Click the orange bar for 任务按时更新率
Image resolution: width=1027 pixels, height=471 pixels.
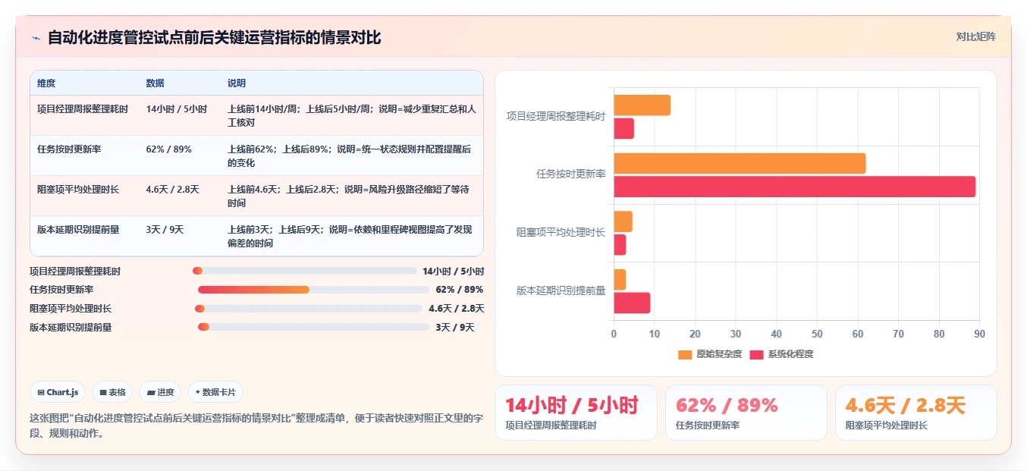click(740, 163)
